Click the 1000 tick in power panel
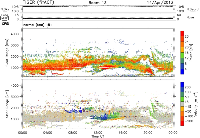The width and height of the screenshot is (200, 138). point(15,68)
